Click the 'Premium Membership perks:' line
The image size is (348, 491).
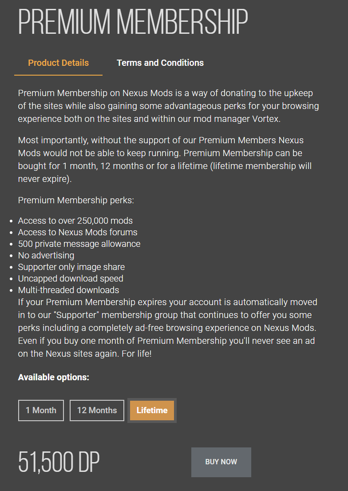(x=76, y=201)
